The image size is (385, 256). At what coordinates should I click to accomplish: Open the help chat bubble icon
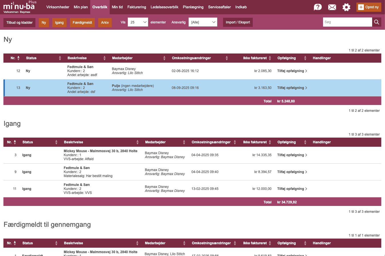pos(318,7)
